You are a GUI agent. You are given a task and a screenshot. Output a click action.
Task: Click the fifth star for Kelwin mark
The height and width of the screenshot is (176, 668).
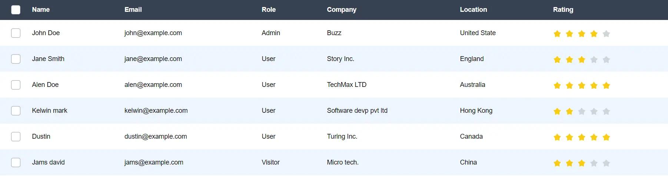point(606,111)
